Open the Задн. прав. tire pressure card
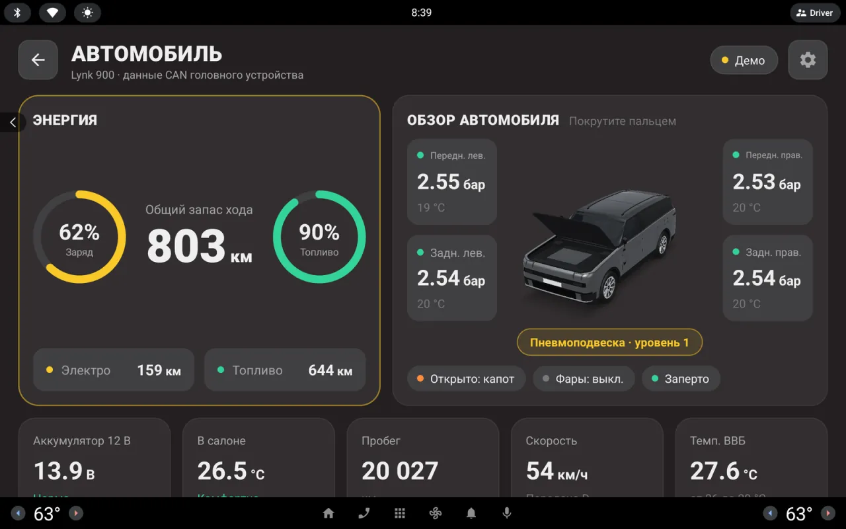The height and width of the screenshot is (529, 846). (x=768, y=278)
